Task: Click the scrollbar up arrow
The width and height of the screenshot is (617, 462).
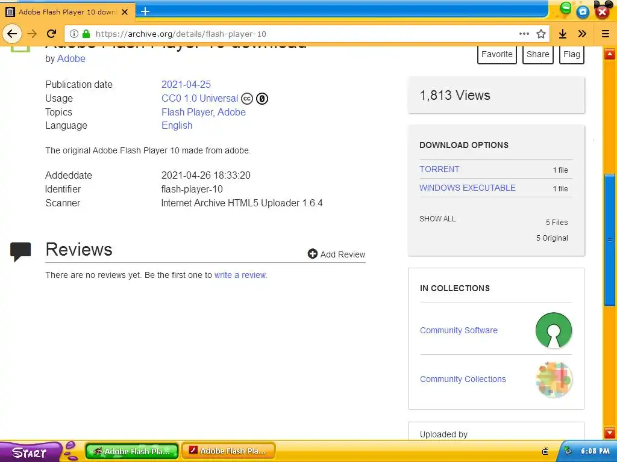Action: coord(610,54)
